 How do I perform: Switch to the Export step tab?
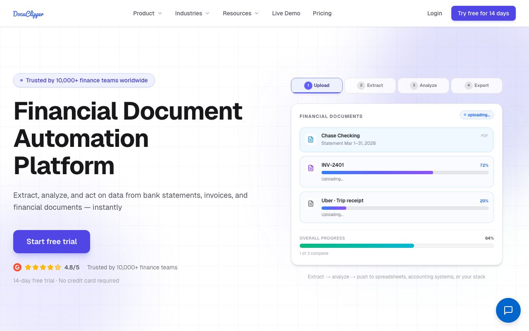(477, 85)
